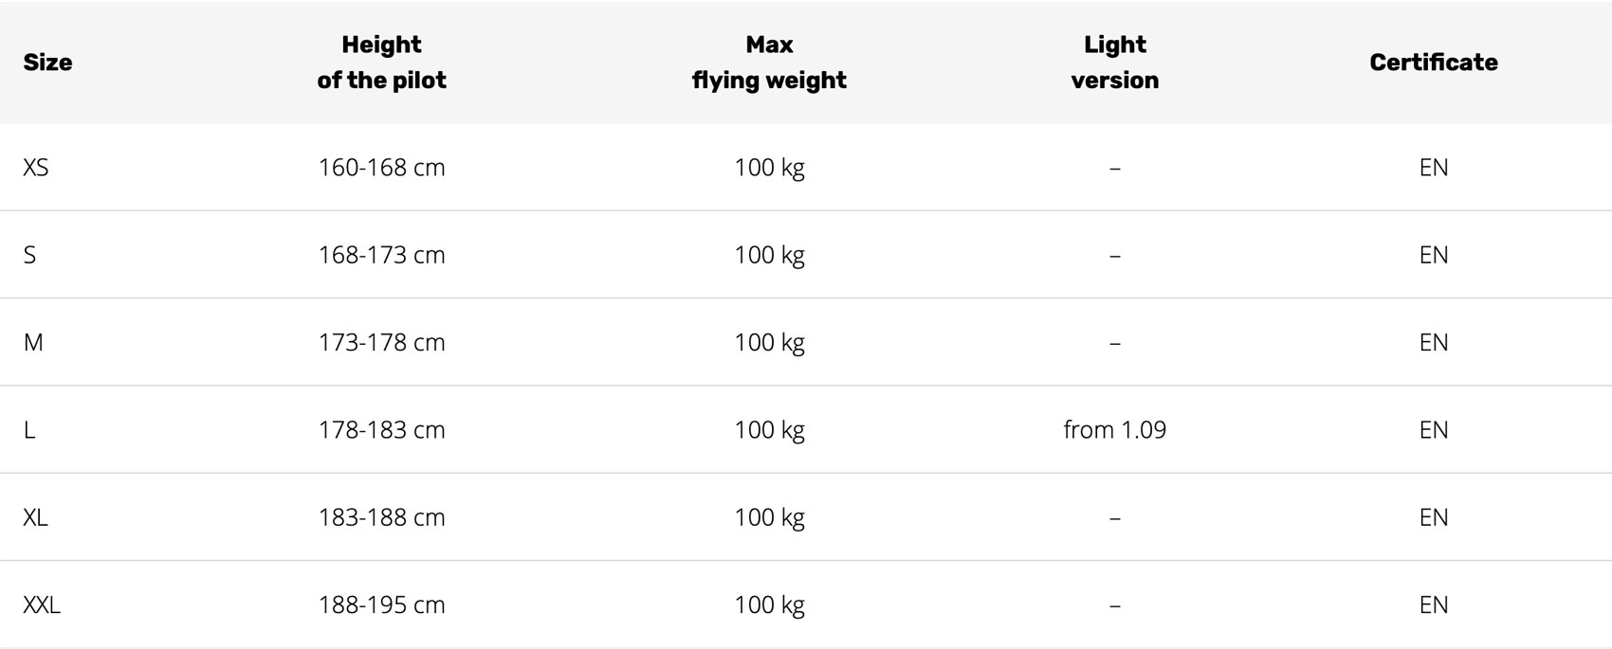Click the 160-168 cm height cell
Image resolution: width=1612 pixels, height=649 pixels.
[x=381, y=168]
